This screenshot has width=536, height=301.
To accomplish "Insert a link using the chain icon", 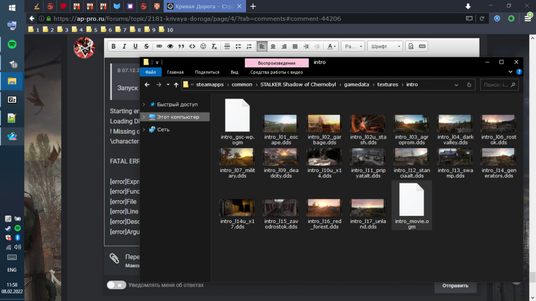I will 160,47.
